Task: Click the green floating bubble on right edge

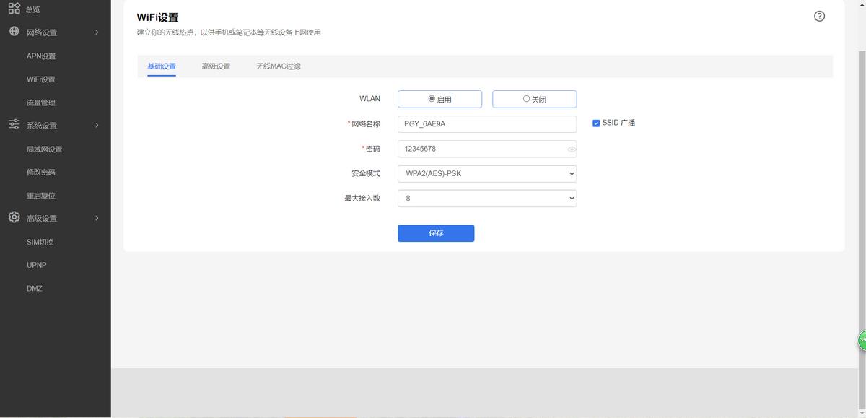Action: [x=861, y=339]
